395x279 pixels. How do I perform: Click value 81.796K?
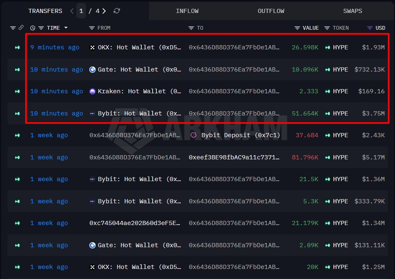click(305, 157)
